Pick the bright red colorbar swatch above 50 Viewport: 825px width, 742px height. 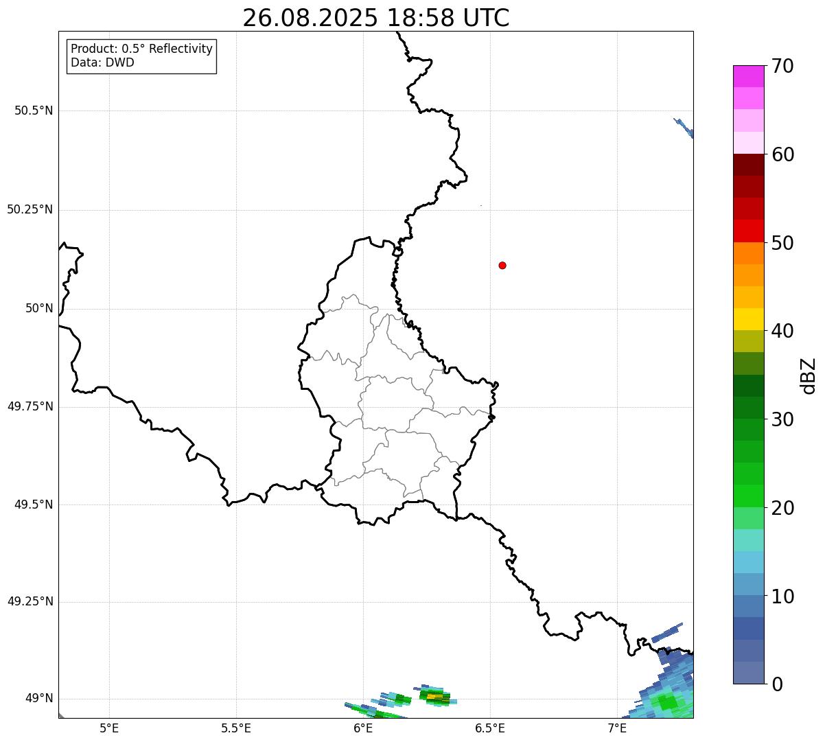coord(748,231)
